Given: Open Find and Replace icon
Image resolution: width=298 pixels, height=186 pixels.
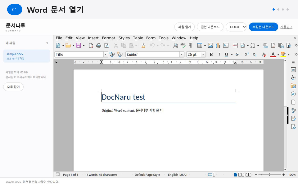Looking at the screenshot, I should (x=175, y=45).
